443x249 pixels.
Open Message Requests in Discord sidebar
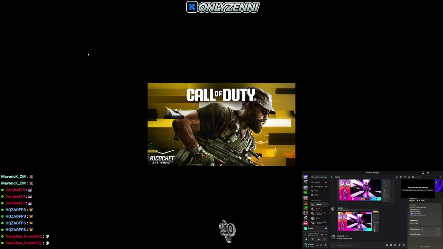319,186
